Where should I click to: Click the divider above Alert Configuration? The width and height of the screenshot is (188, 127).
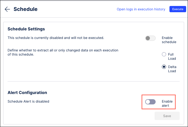tap(94, 81)
